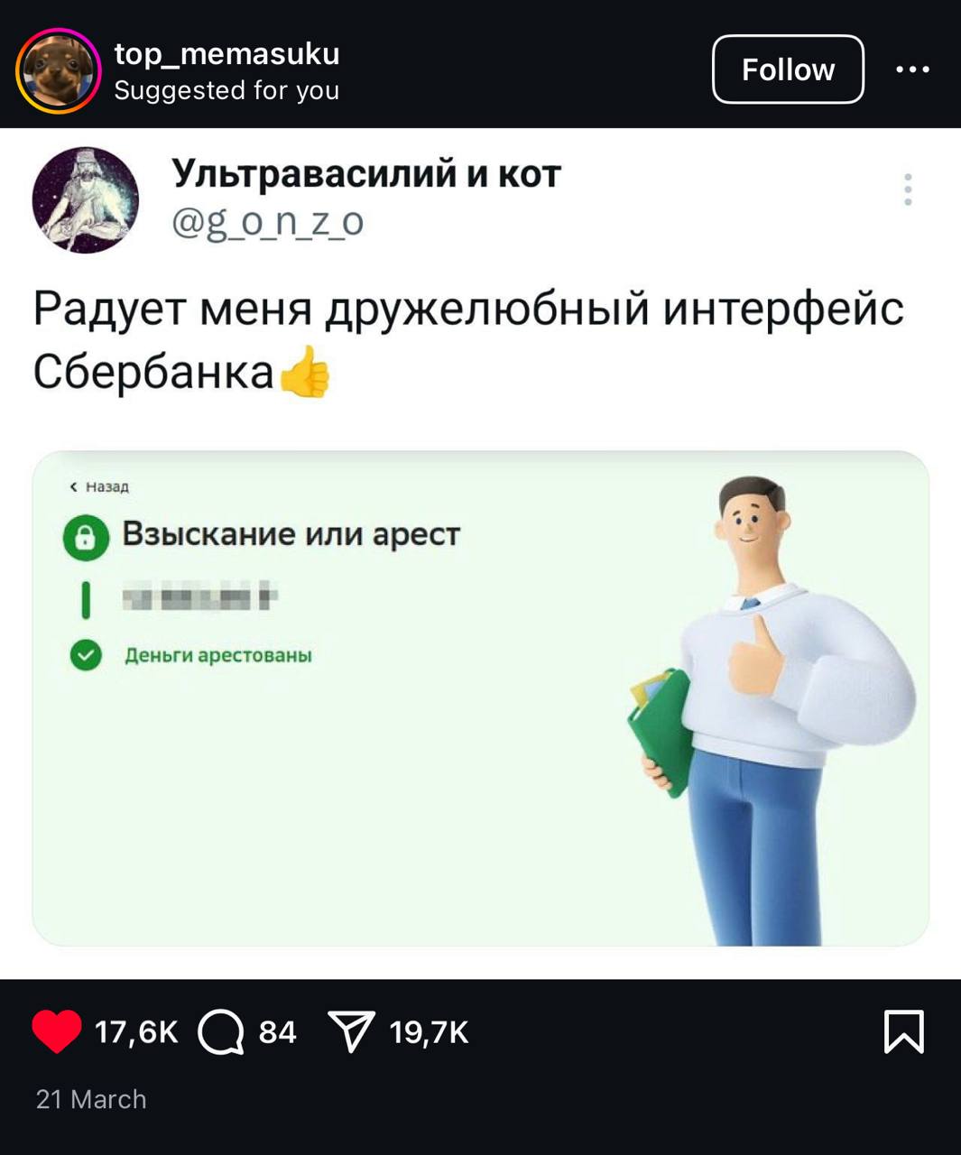Tap green checkmark beside Деньги арестованы
961x1155 pixels.
pos(86,655)
